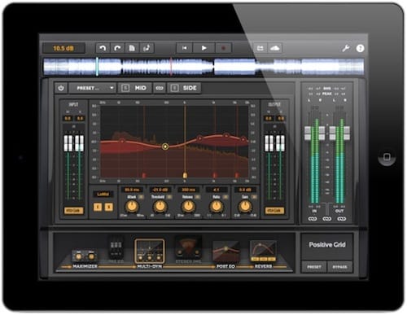
Task: Click the Threshold knob
Action: click(x=160, y=207)
